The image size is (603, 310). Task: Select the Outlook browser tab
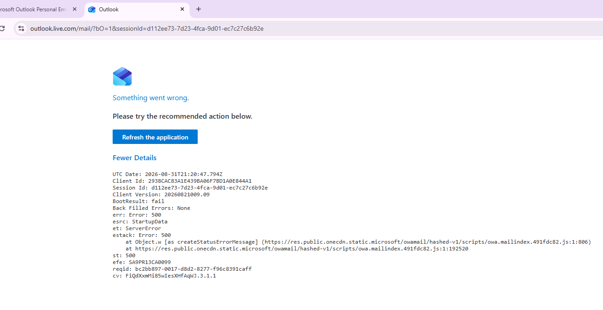click(x=137, y=9)
